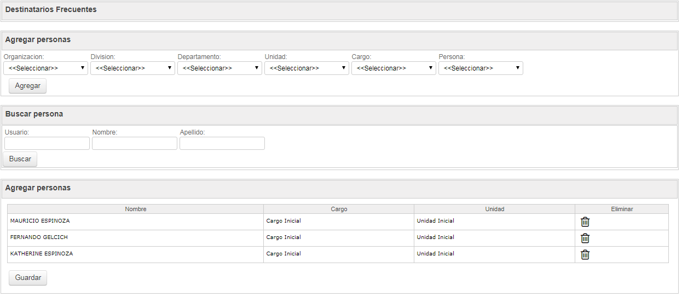Click the Agregar button

28,86
